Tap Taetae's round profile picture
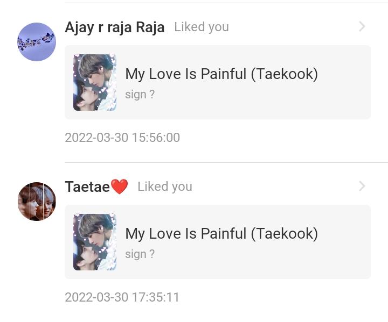 click(37, 201)
